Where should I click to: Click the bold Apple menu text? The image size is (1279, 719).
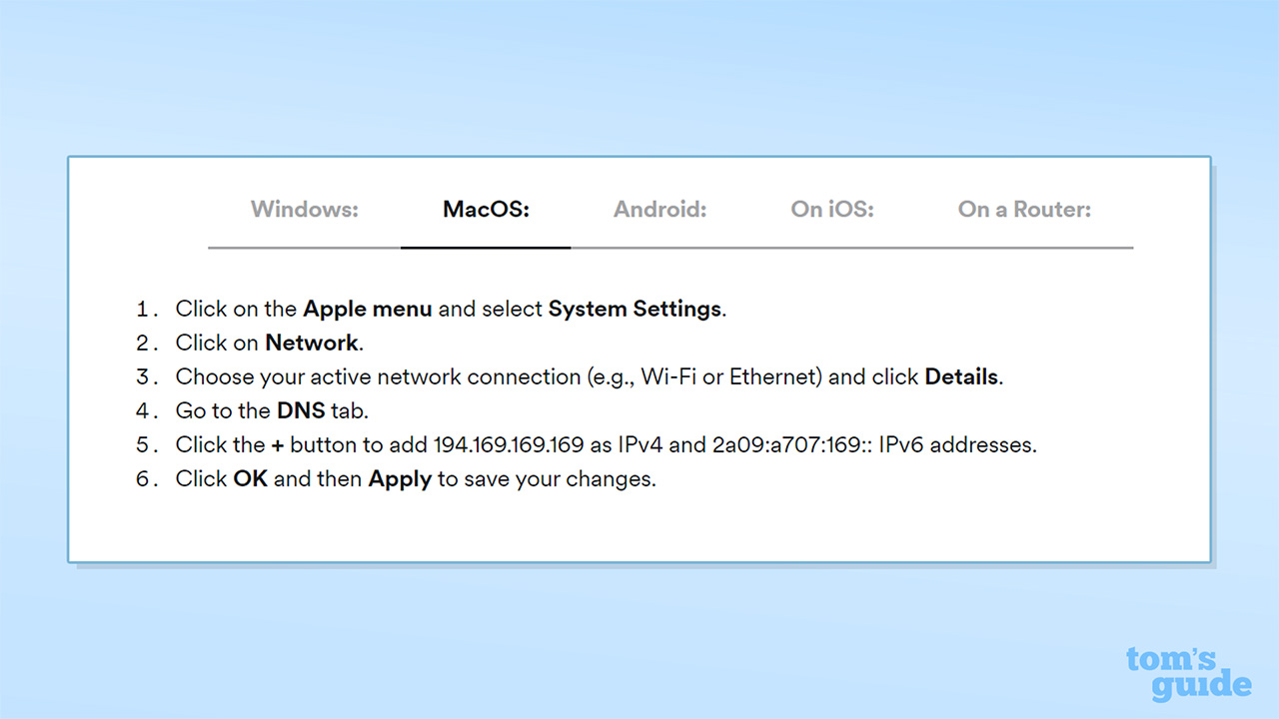pyautogui.click(x=368, y=309)
